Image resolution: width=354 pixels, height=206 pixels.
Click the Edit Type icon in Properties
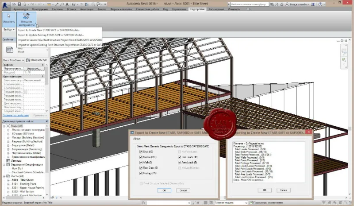point(28,60)
